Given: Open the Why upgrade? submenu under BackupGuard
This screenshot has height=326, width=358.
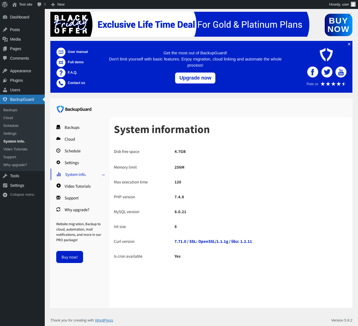Looking at the screenshot, I should point(15,165).
